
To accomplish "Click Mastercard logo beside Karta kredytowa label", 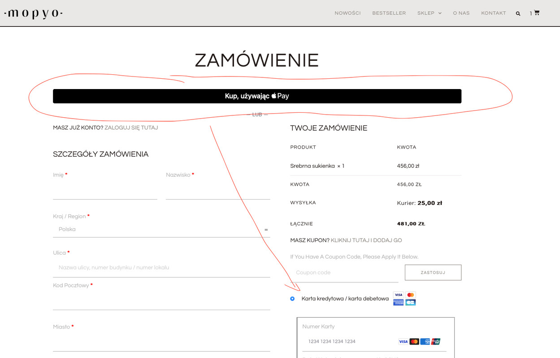I will 410,295.
